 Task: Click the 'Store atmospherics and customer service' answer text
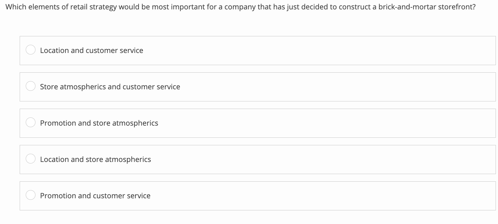tap(110, 87)
